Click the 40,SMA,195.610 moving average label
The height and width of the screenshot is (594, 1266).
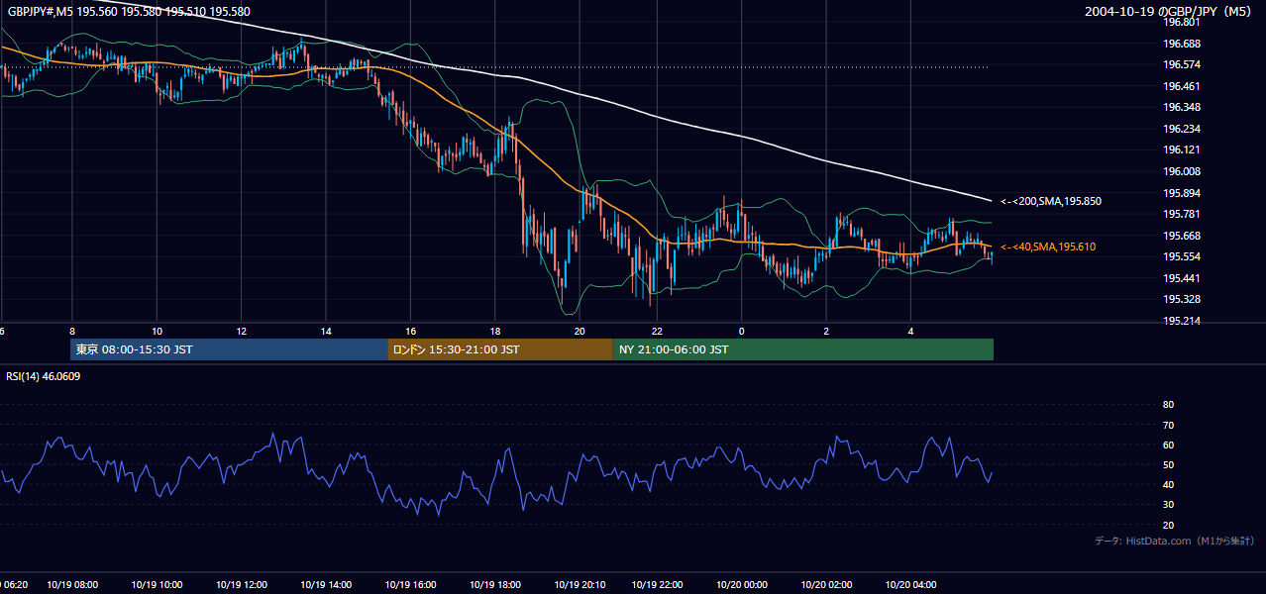[x=1047, y=247]
